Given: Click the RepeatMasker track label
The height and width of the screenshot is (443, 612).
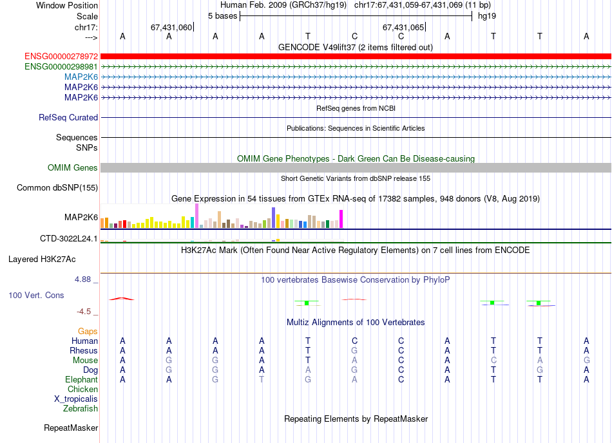Looking at the screenshot, I should pos(71,428).
